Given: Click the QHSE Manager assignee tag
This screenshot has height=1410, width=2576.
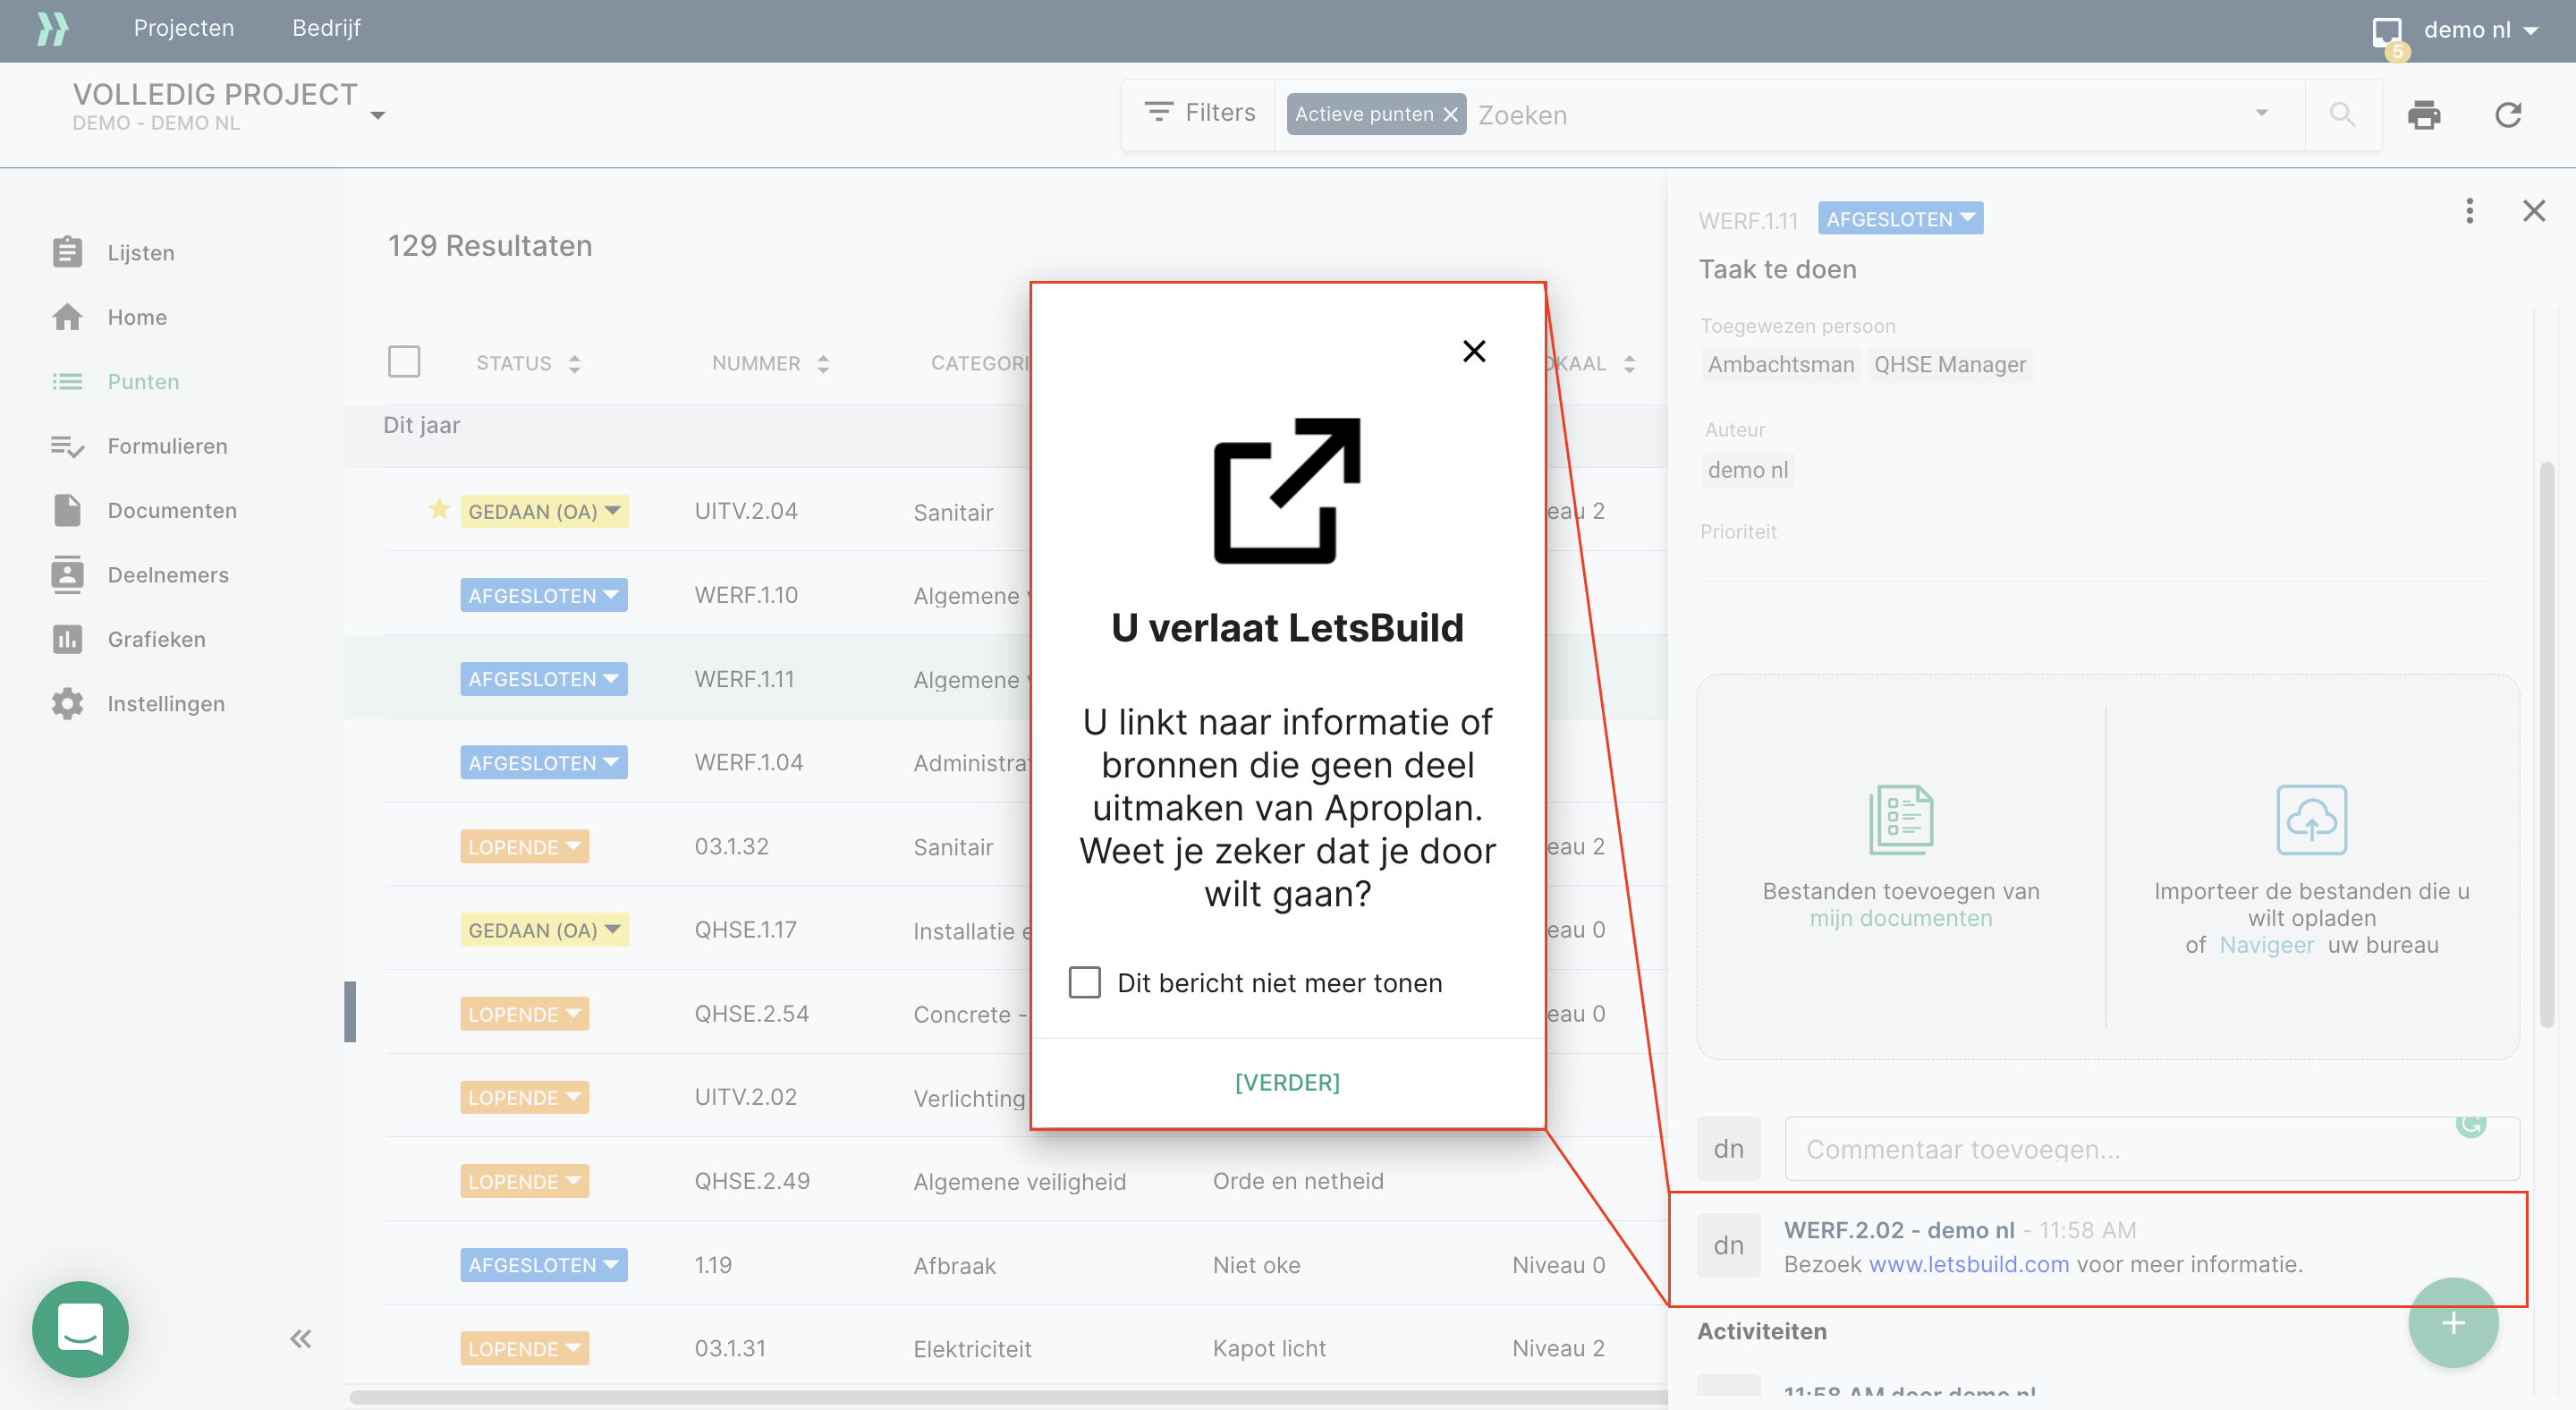Looking at the screenshot, I should tap(1950, 365).
